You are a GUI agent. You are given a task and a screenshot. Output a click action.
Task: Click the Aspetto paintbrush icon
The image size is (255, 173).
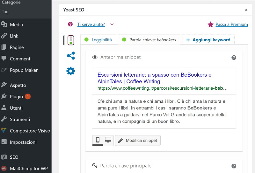coord(4,85)
